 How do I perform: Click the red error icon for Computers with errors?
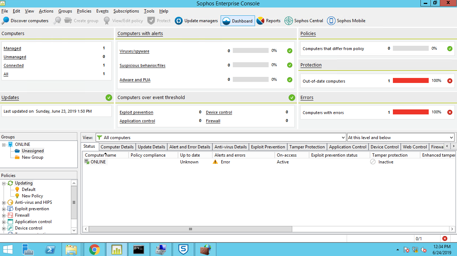pos(450,112)
